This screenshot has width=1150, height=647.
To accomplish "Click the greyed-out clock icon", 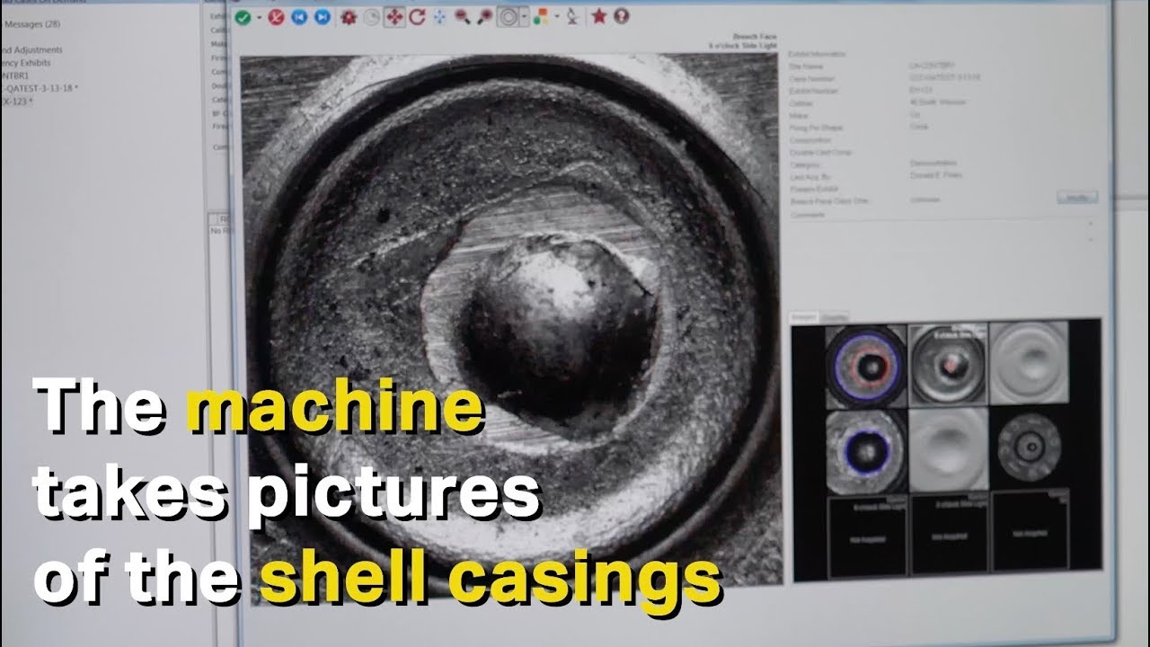I will click(371, 17).
